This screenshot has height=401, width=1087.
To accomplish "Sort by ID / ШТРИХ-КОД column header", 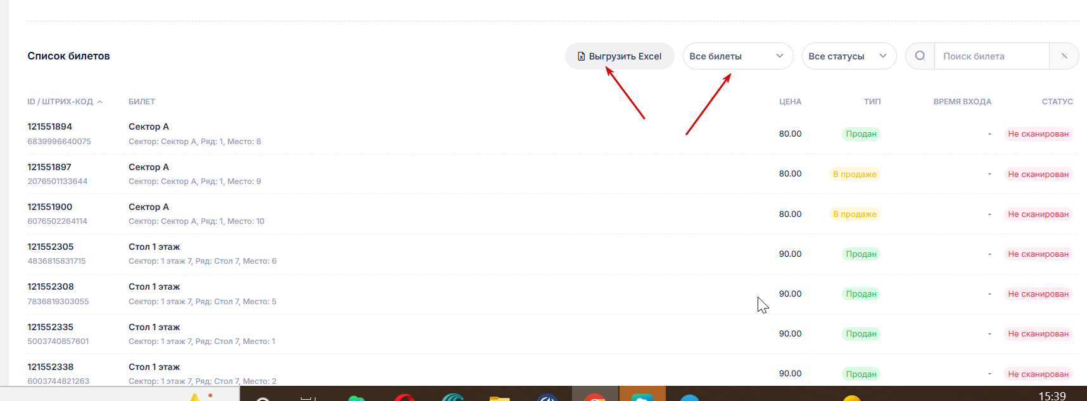I will point(65,102).
